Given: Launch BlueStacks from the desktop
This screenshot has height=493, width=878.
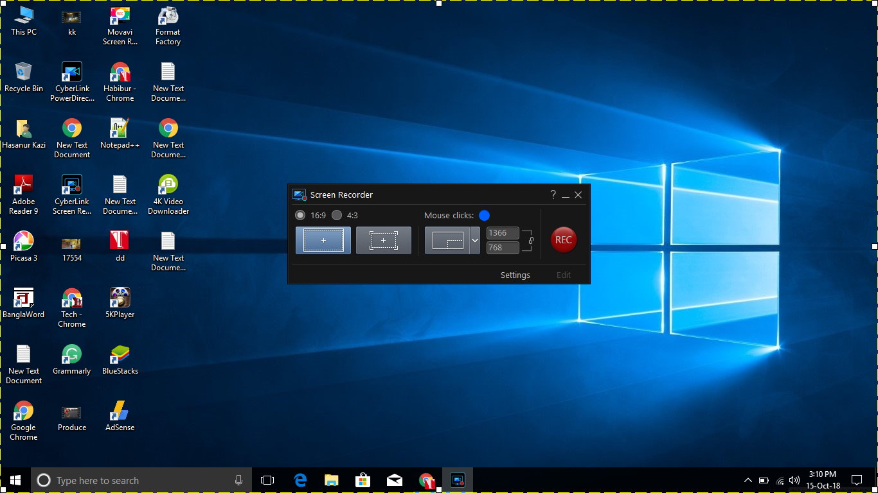Looking at the screenshot, I should coord(120,355).
